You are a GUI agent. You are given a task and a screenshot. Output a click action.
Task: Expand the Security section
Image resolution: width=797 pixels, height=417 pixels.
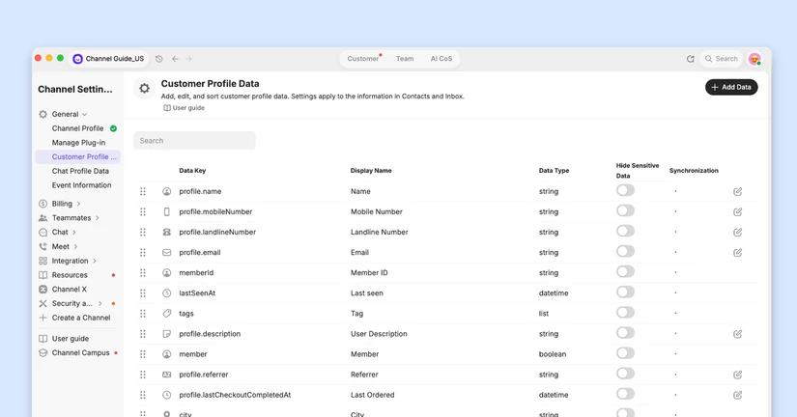100,303
